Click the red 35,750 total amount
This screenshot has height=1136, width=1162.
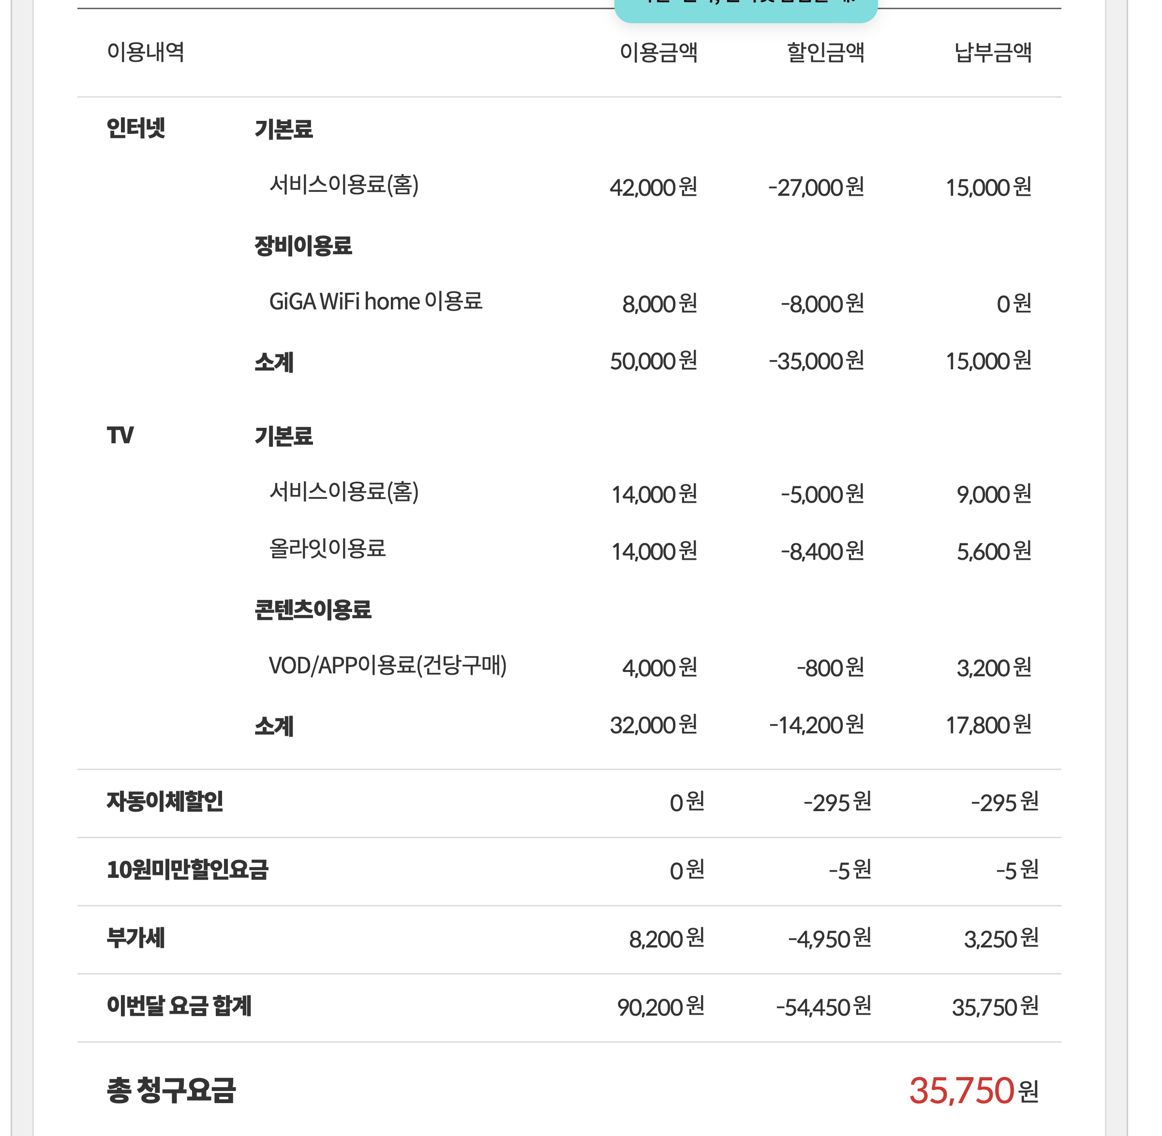pos(961,1091)
